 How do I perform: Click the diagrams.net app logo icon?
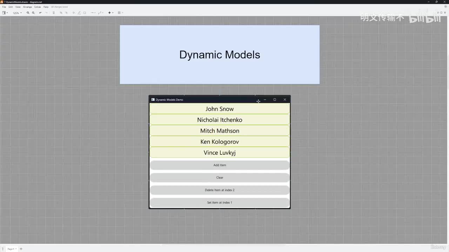[x=2, y=2]
